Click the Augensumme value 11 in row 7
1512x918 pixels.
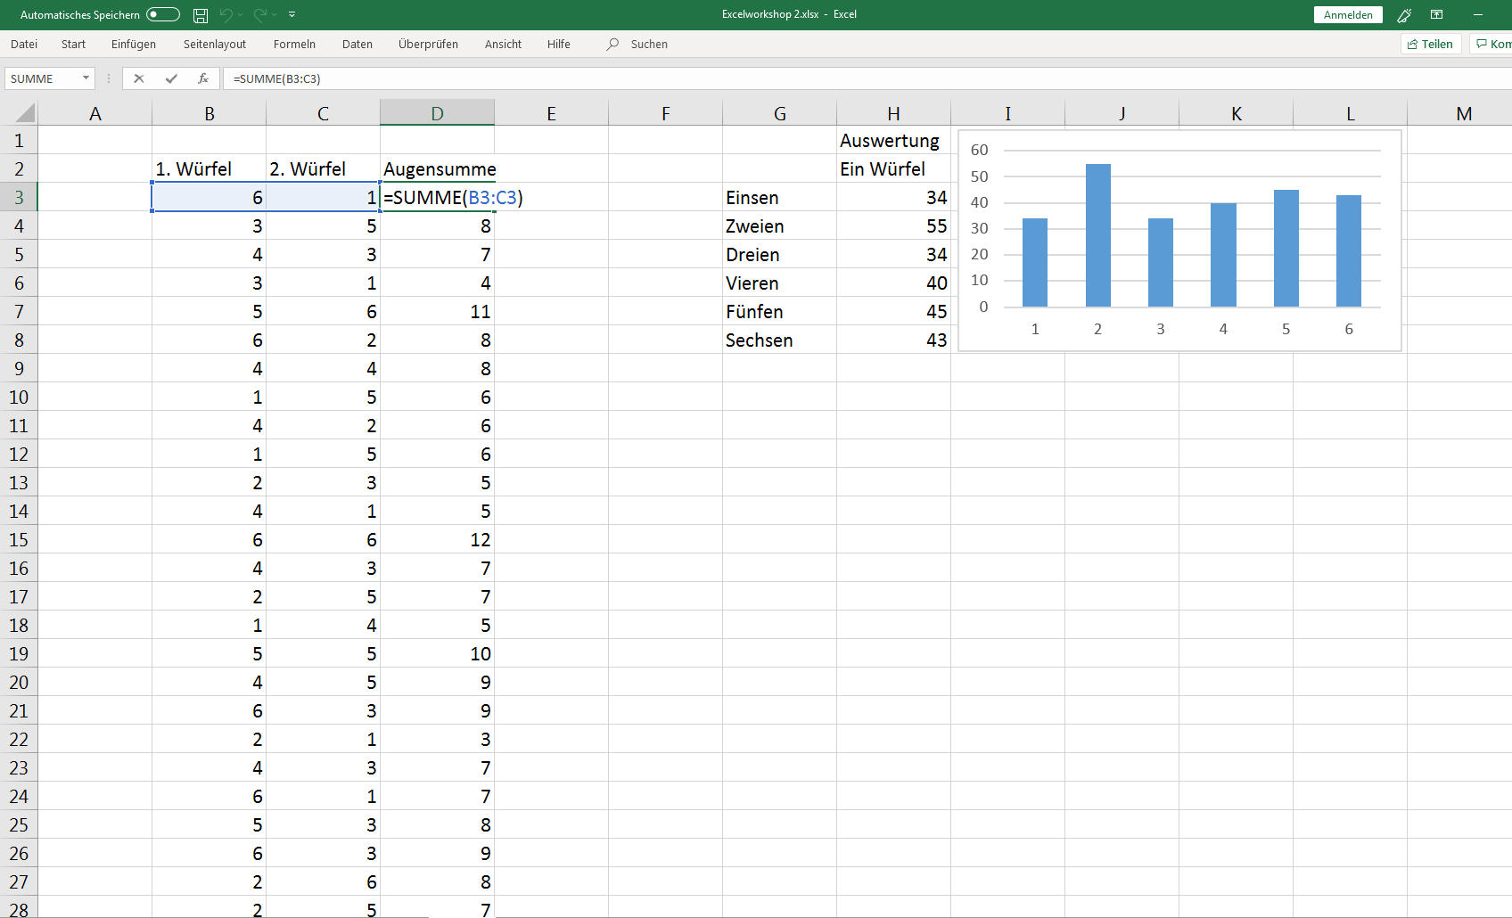click(438, 311)
